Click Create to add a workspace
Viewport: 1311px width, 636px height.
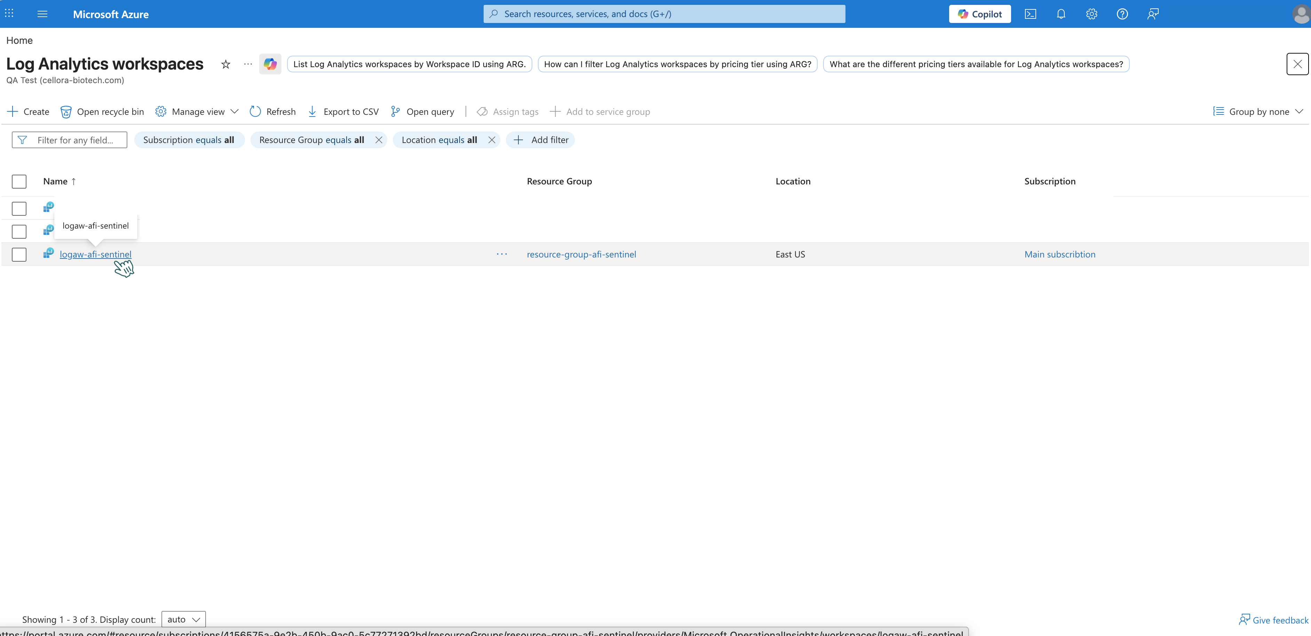pyautogui.click(x=28, y=111)
